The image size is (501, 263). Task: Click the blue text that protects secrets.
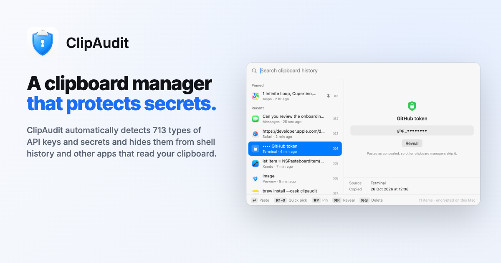click(x=121, y=104)
